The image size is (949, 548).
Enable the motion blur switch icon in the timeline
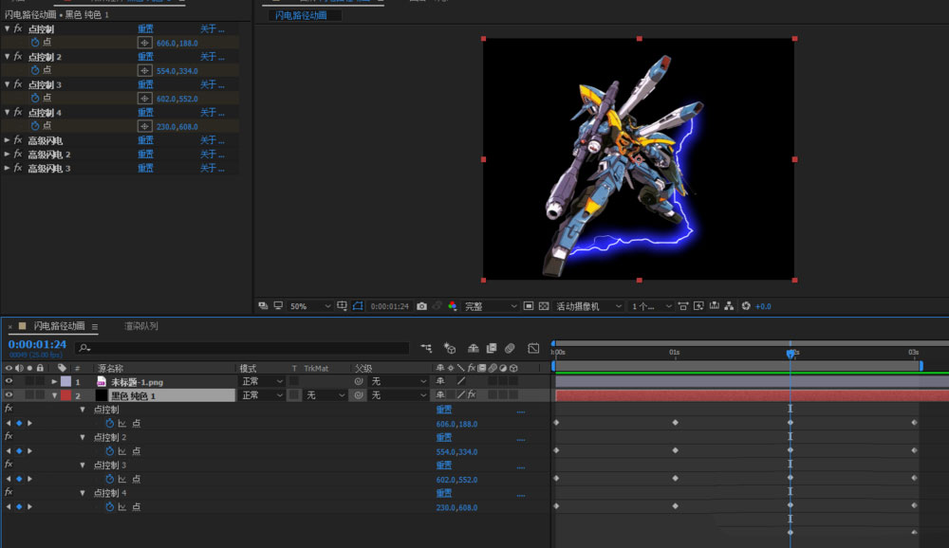point(510,348)
